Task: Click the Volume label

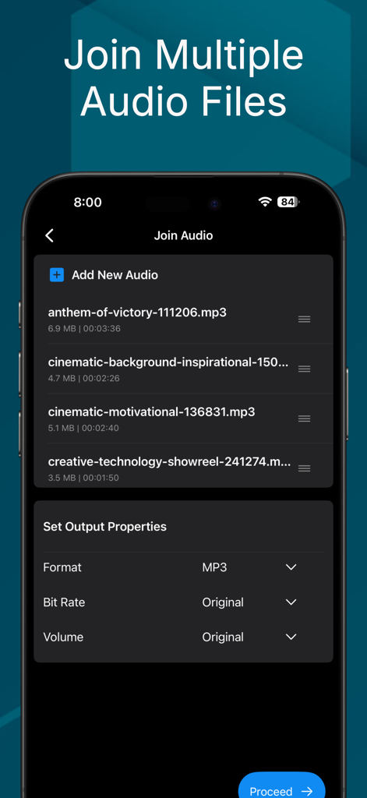Action: [x=63, y=637]
